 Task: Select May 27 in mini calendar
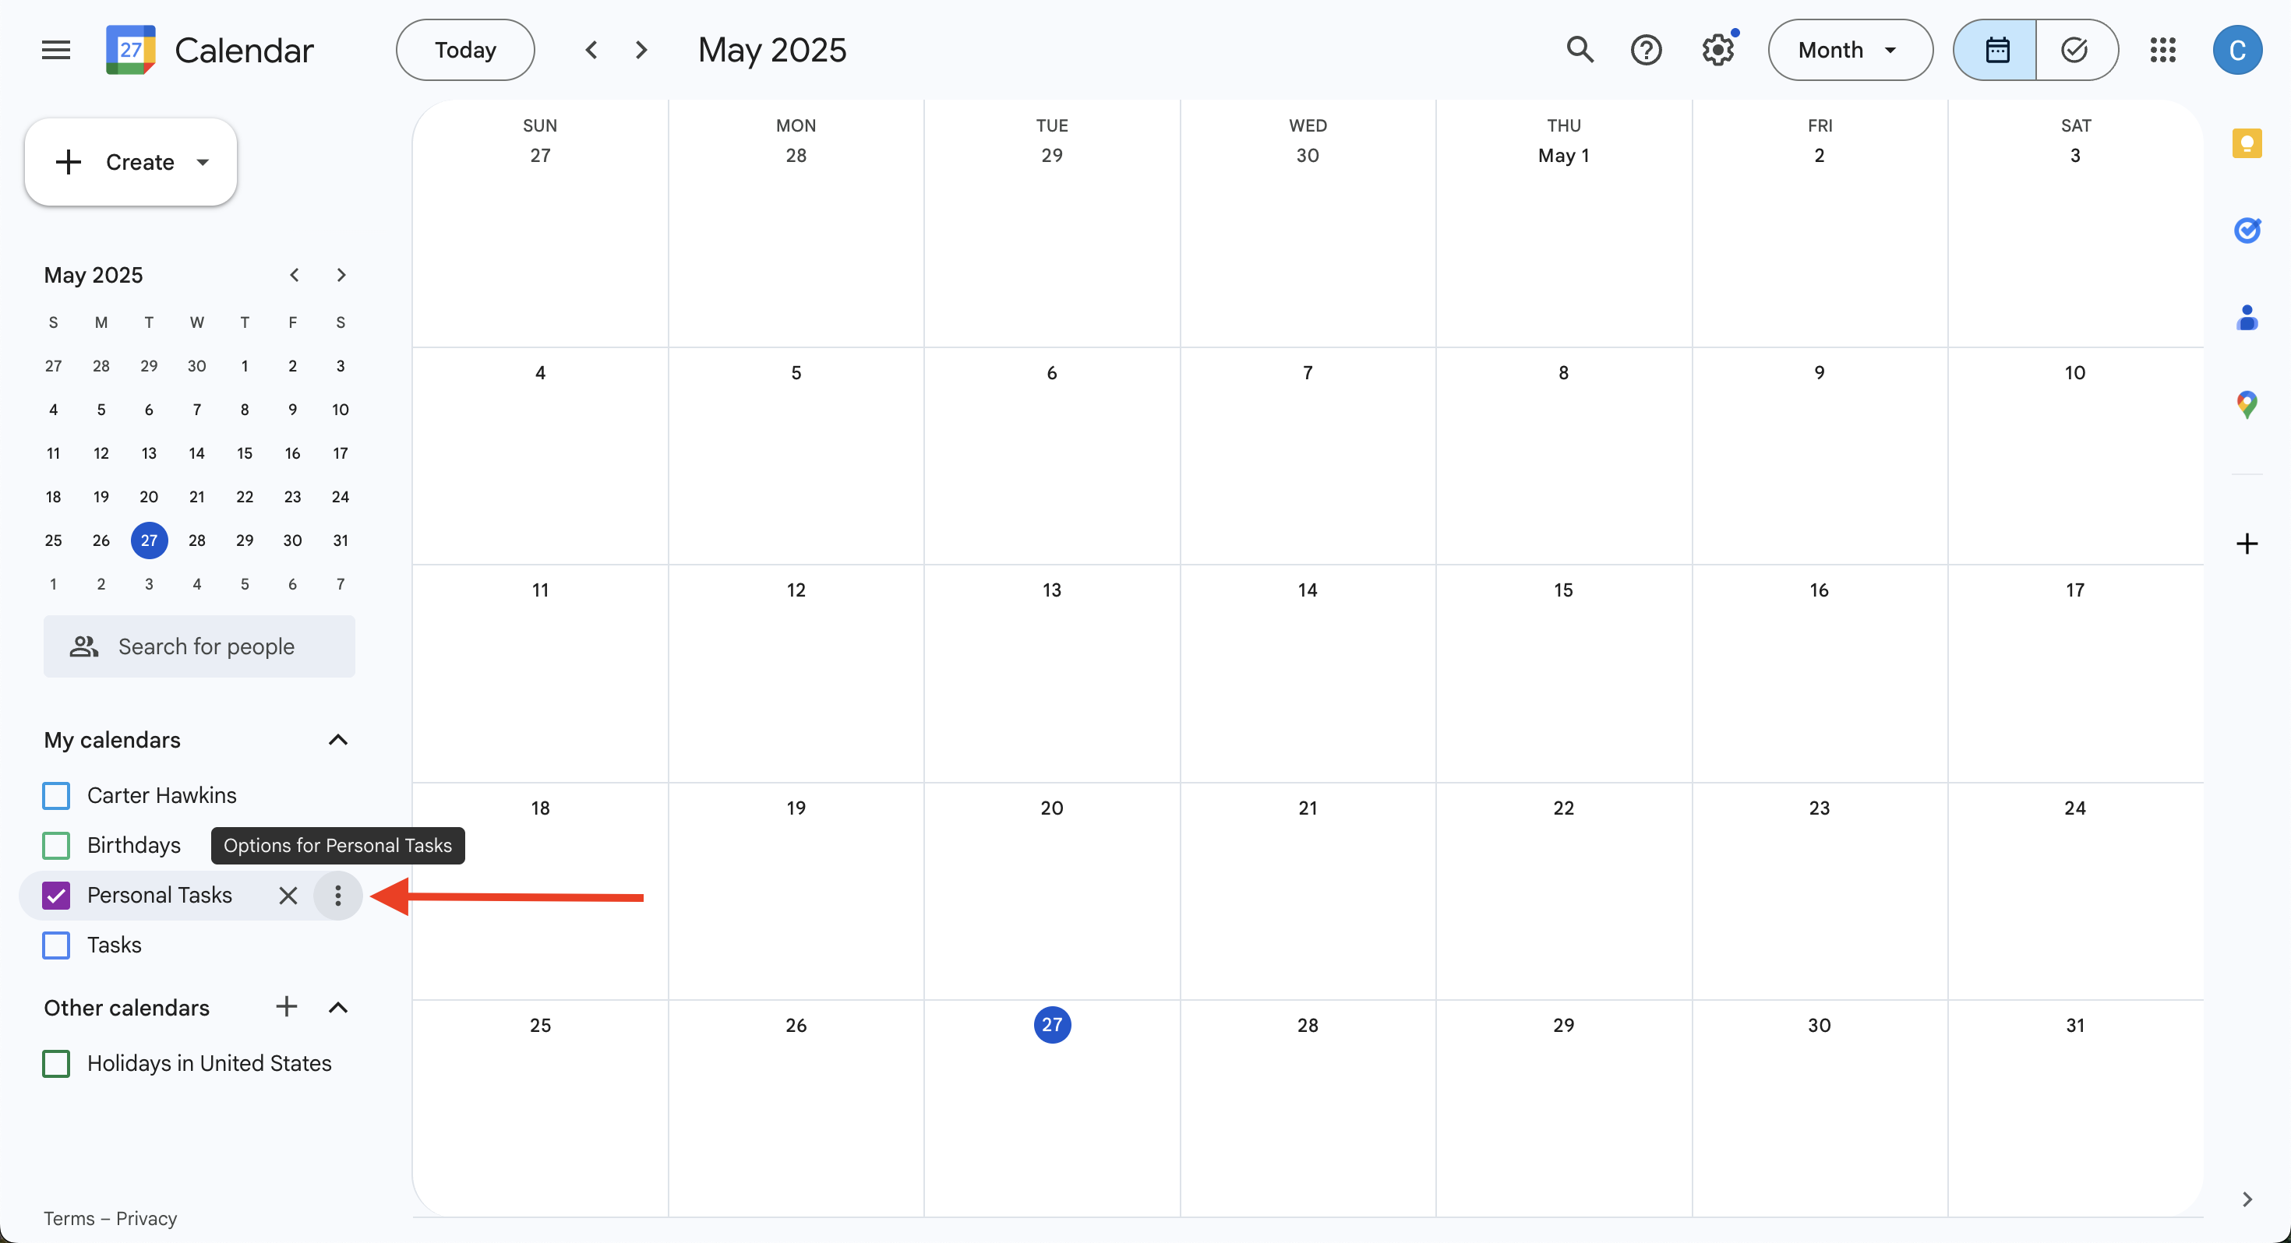tap(150, 541)
